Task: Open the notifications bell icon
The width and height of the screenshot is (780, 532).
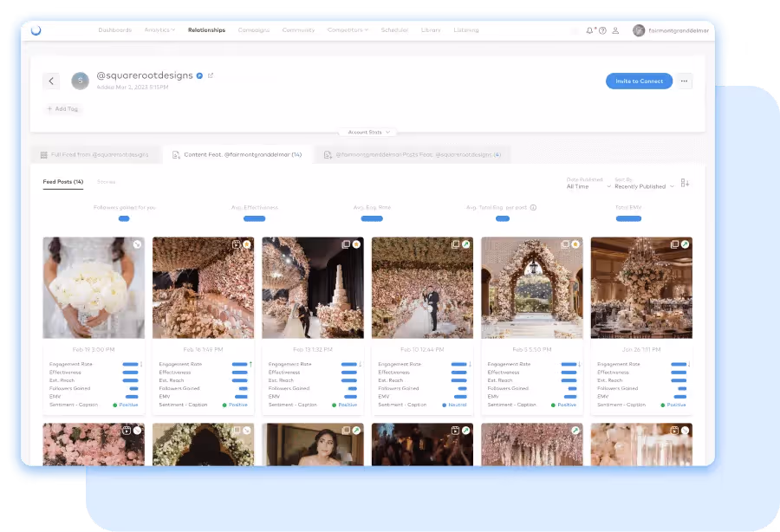Action: pos(589,30)
